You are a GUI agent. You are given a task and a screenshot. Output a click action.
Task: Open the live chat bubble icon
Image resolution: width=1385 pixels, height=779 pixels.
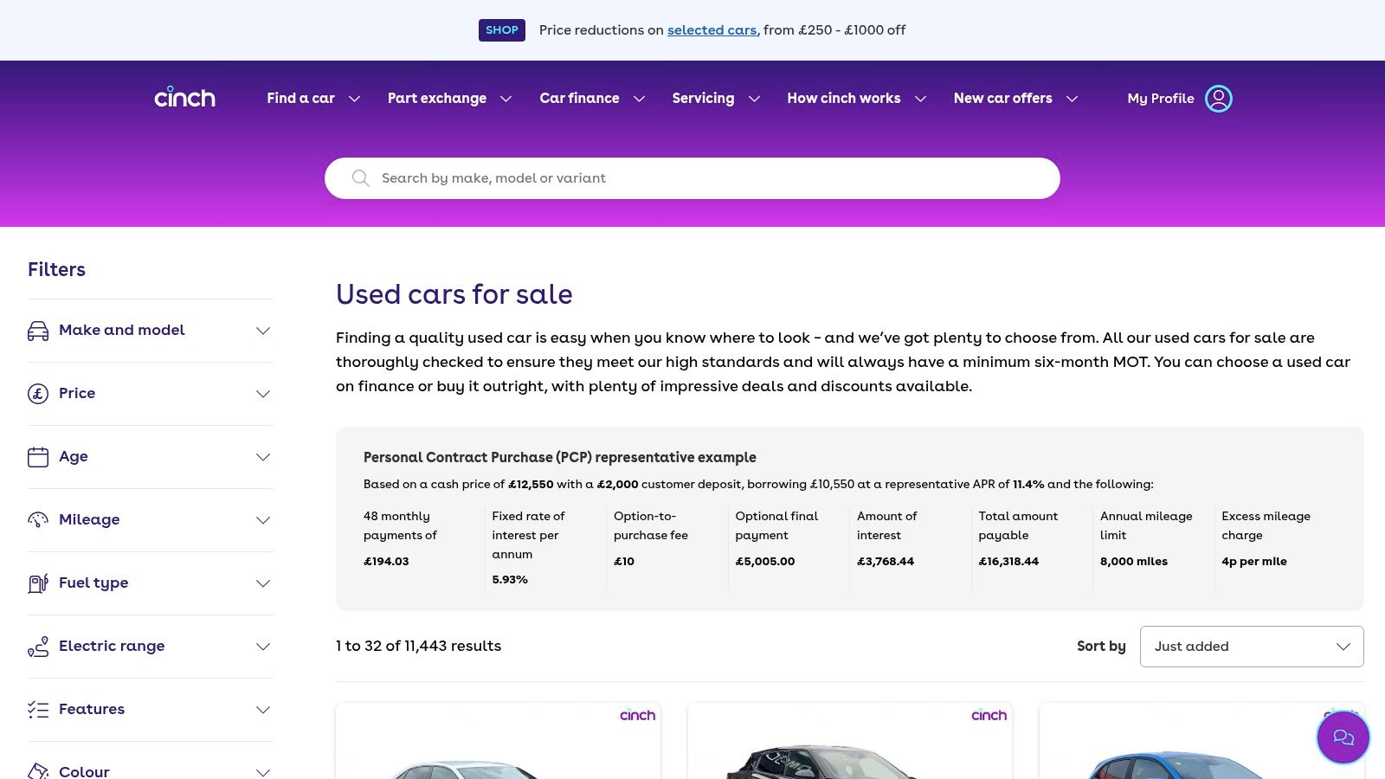click(1343, 737)
